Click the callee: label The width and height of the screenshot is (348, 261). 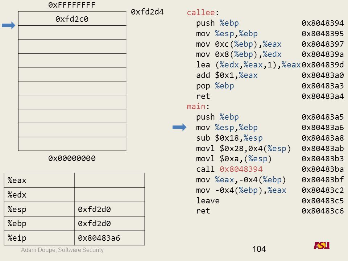click(x=203, y=12)
